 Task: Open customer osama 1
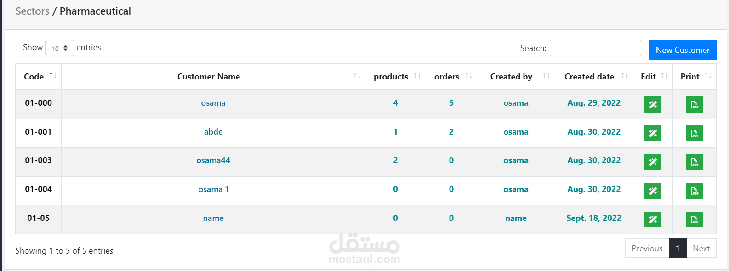coord(213,189)
